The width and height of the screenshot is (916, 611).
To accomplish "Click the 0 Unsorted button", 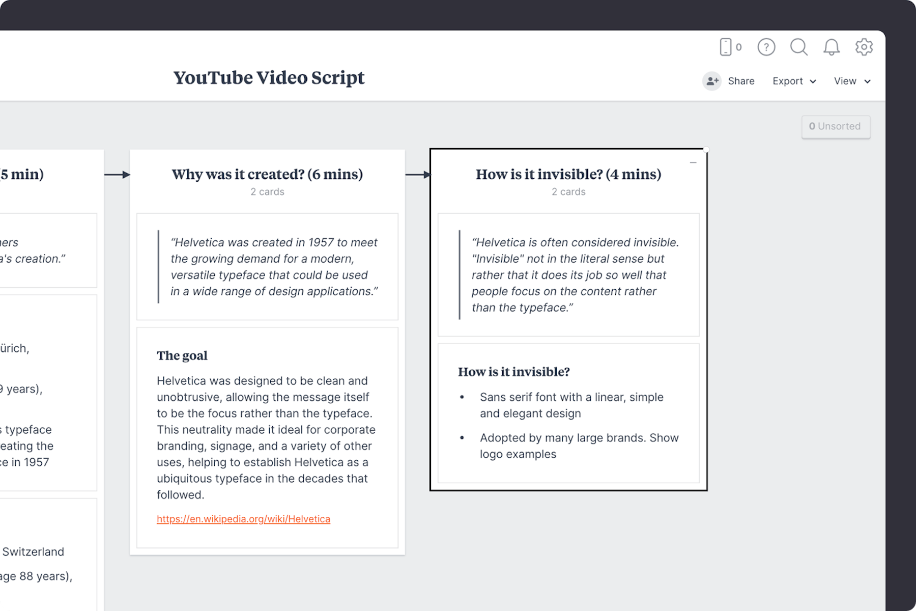I will point(836,126).
